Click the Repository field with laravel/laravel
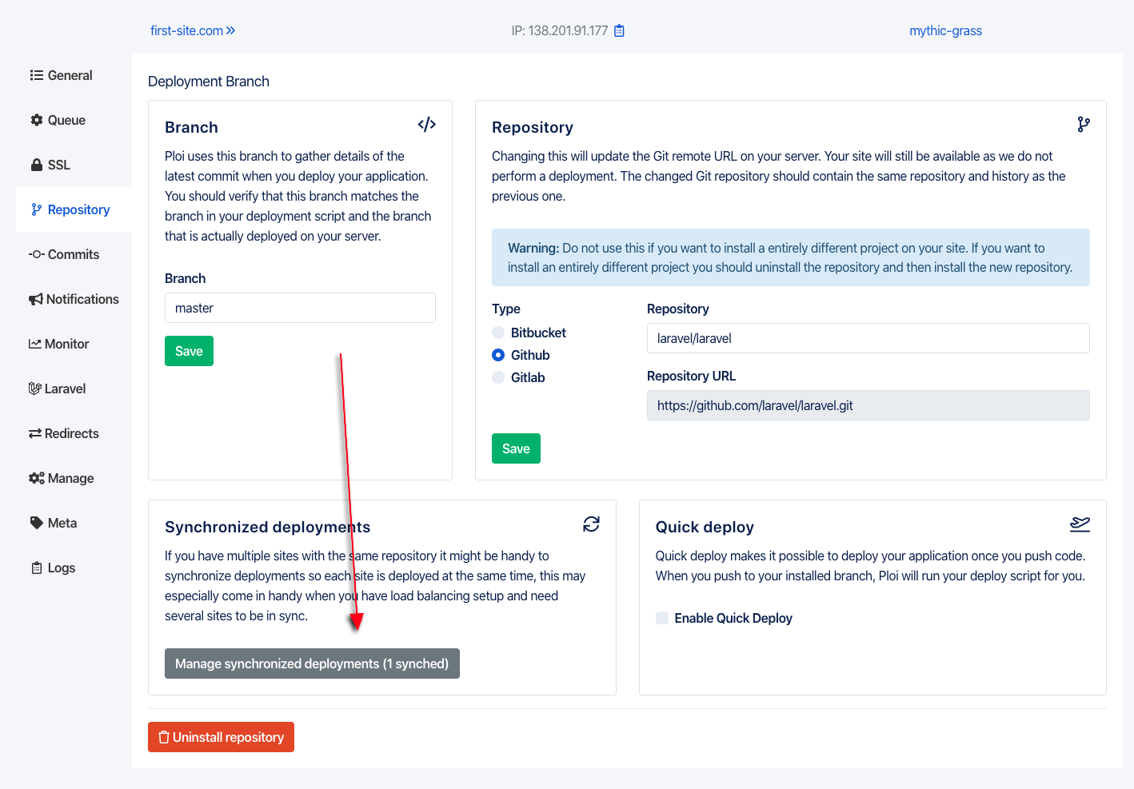 (868, 338)
